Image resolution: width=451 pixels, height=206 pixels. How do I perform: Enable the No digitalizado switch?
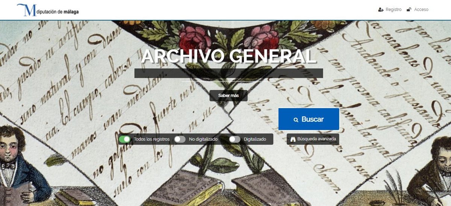coord(180,139)
